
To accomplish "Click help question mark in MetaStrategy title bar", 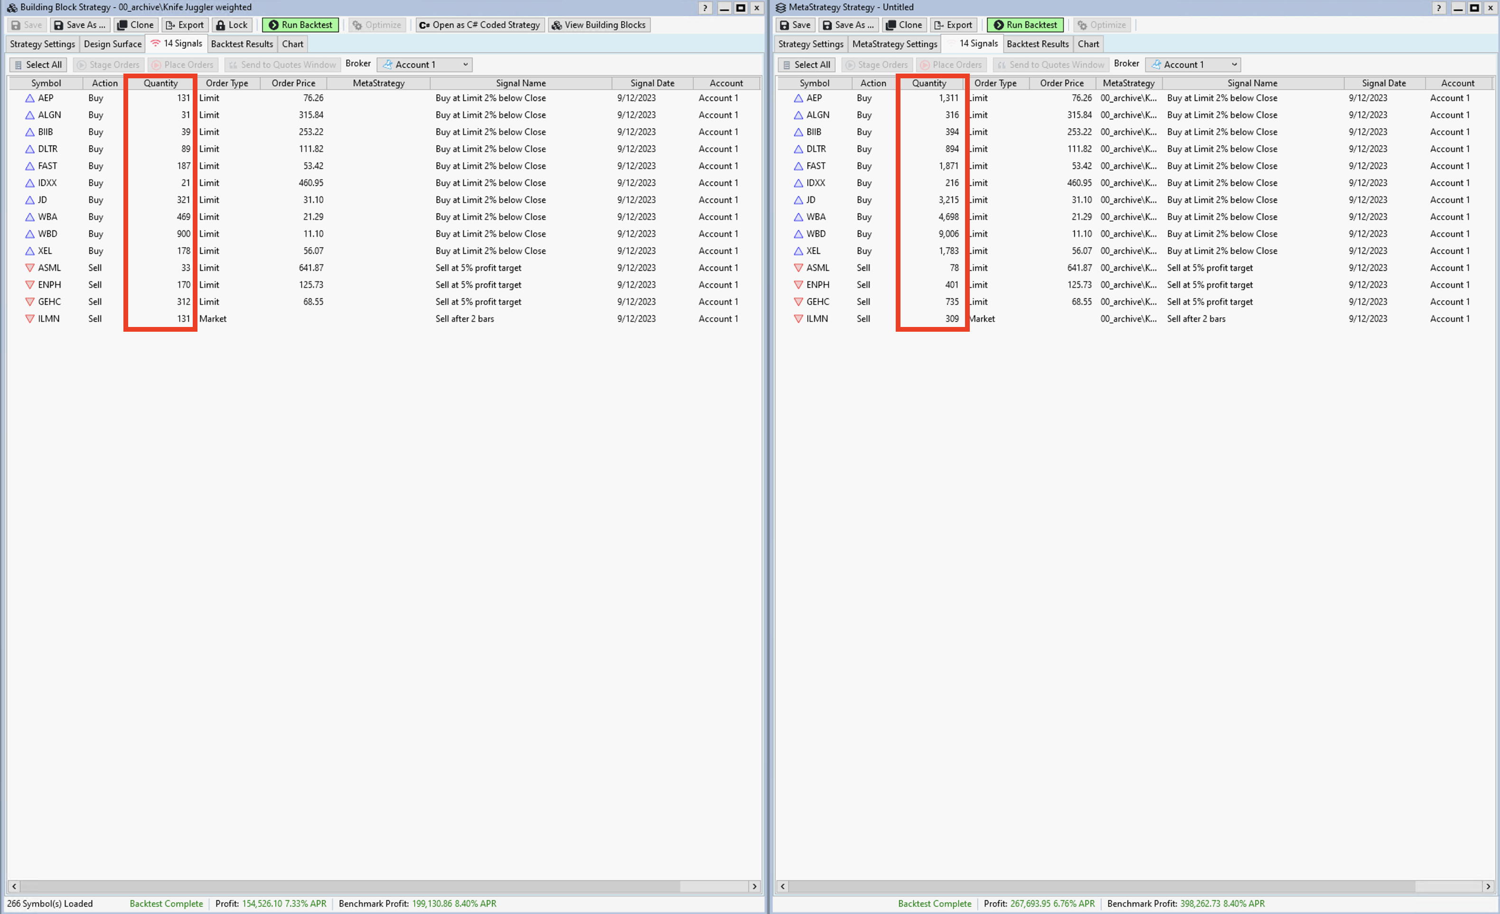I will [1438, 7].
